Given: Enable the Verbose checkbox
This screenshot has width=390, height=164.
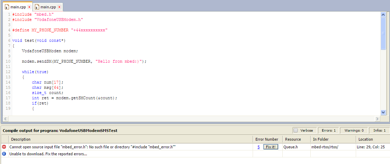Looking at the screenshot, I should click(296, 130).
